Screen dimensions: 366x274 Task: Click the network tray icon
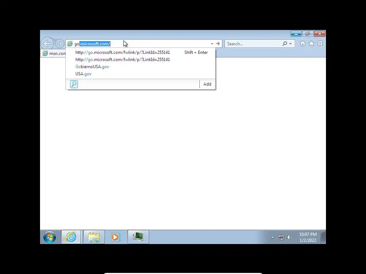281,237
